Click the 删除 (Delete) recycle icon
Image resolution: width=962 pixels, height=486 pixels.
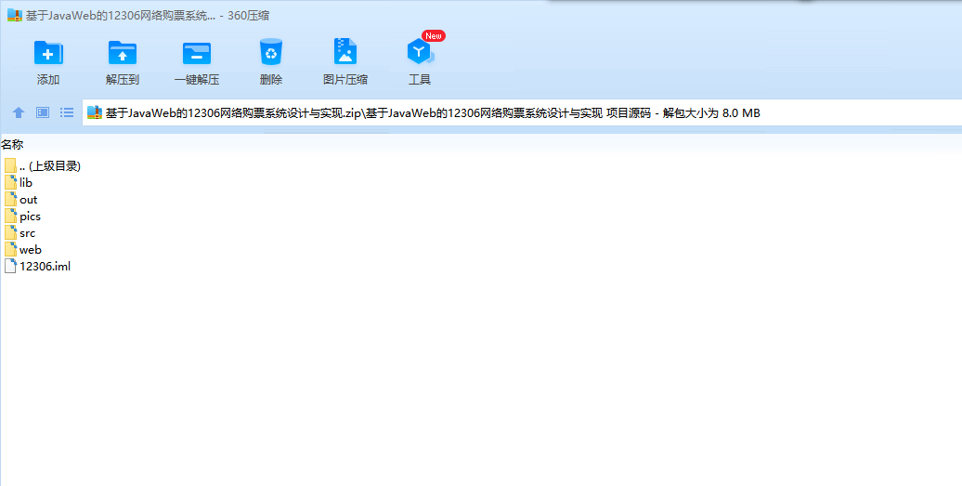click(x=270, y=51)
